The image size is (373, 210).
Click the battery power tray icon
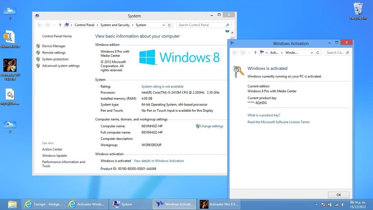tap(329, 205)
